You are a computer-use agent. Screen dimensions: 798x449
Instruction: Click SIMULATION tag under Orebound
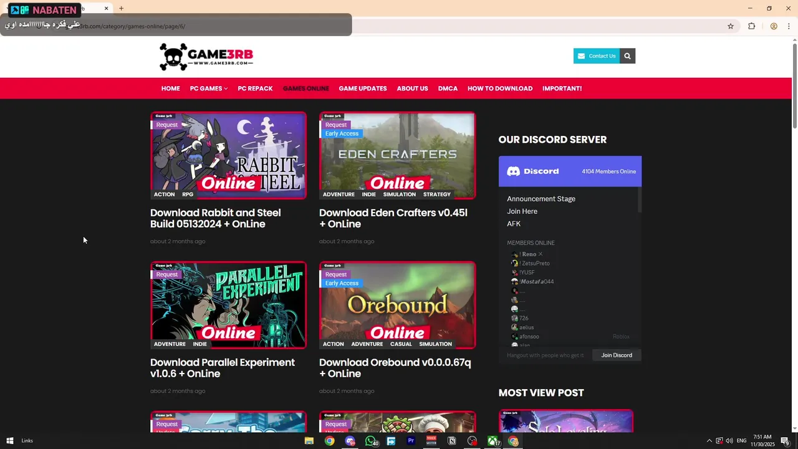[x=436, y=344]
